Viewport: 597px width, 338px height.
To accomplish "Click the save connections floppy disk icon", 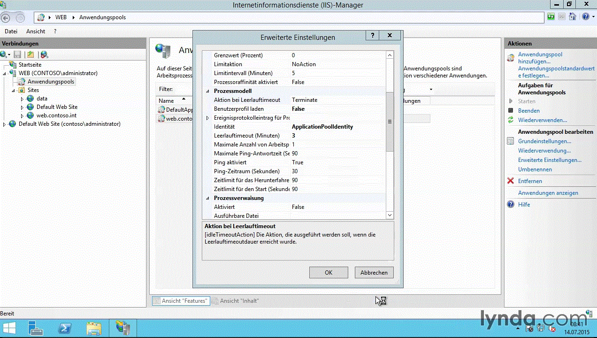I will (x=17, y=54).
